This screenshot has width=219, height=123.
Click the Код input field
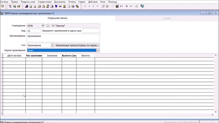34,31
